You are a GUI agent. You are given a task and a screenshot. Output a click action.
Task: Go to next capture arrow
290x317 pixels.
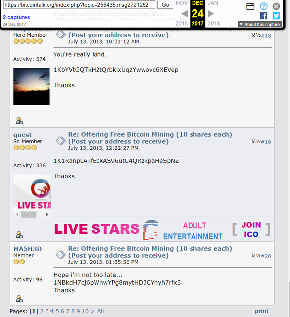(211, 14)
